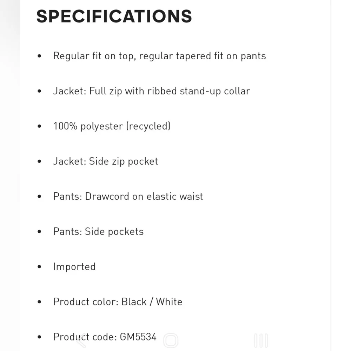Tap bullet next to Jacket full zip line

39,91
